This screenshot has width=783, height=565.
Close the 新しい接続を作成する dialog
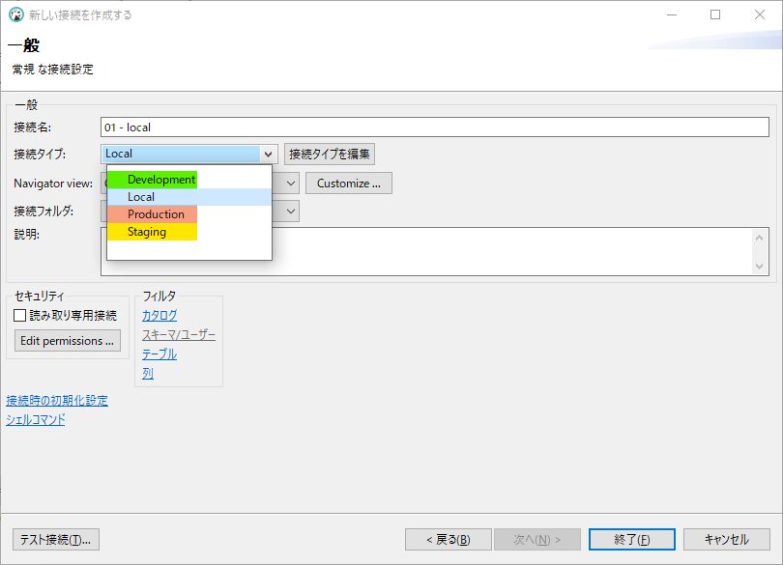[x=760, y=15]
